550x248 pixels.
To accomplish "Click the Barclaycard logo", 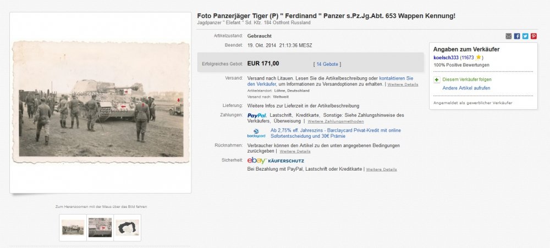I will [x=256, y=133].
